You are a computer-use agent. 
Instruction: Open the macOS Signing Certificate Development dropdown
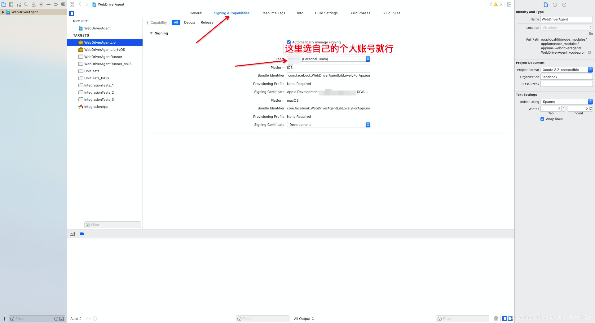[x=328, y=125]
